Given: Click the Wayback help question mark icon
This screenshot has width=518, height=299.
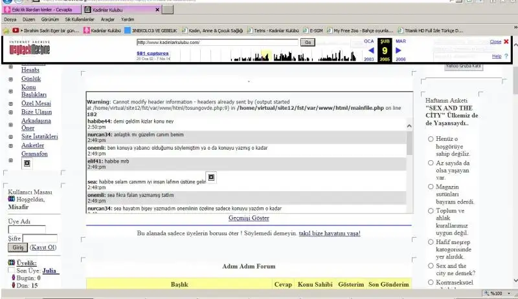Looking at the screenshot, I should 505,56.
